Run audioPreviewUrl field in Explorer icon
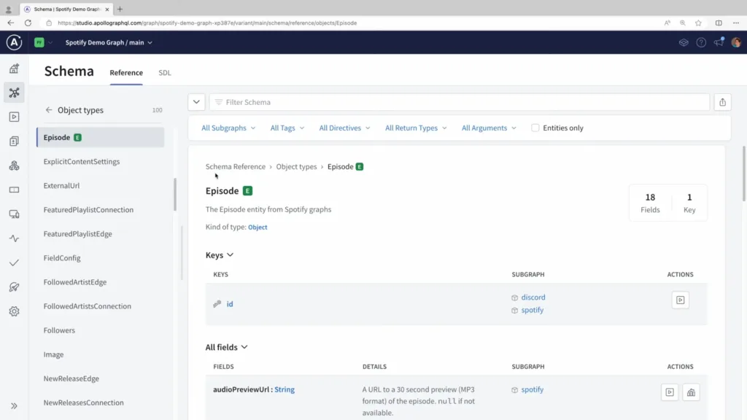 (670, 392)
